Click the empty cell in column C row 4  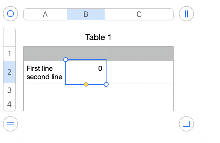coord(139,104)
